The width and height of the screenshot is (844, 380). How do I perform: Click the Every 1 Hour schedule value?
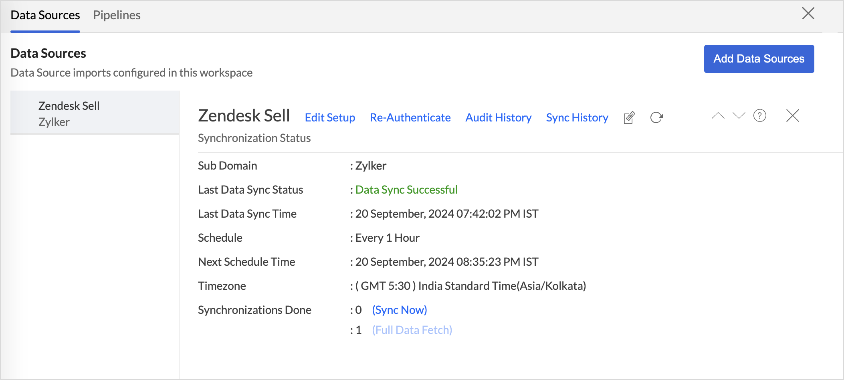click(x=387, y=238)
